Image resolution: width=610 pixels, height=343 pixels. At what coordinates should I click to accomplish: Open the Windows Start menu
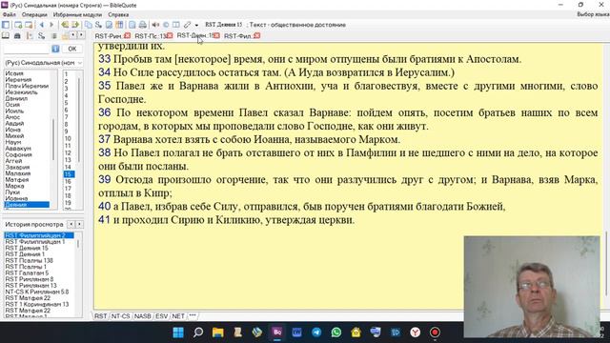178,333
